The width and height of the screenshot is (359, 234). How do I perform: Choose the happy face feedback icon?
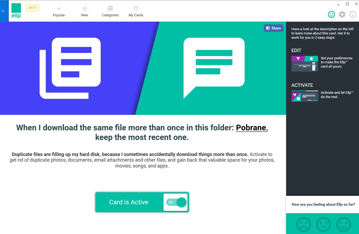point(344,224)
